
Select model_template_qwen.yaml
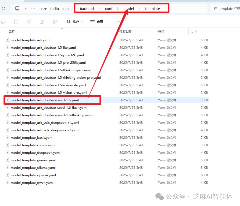pos(32,182)
